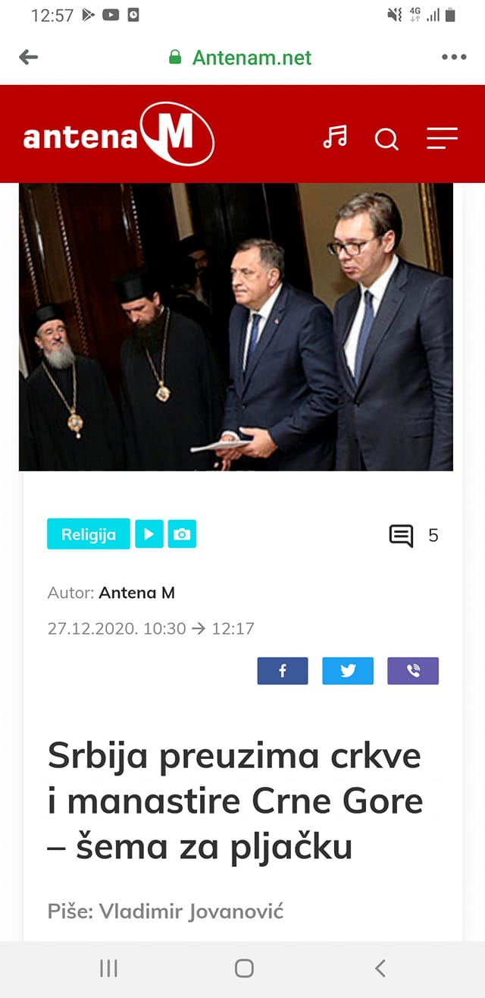This screenshot has height=998, width=485.
Task: Share the article on Twitter
Action: (x=348, y=671)
